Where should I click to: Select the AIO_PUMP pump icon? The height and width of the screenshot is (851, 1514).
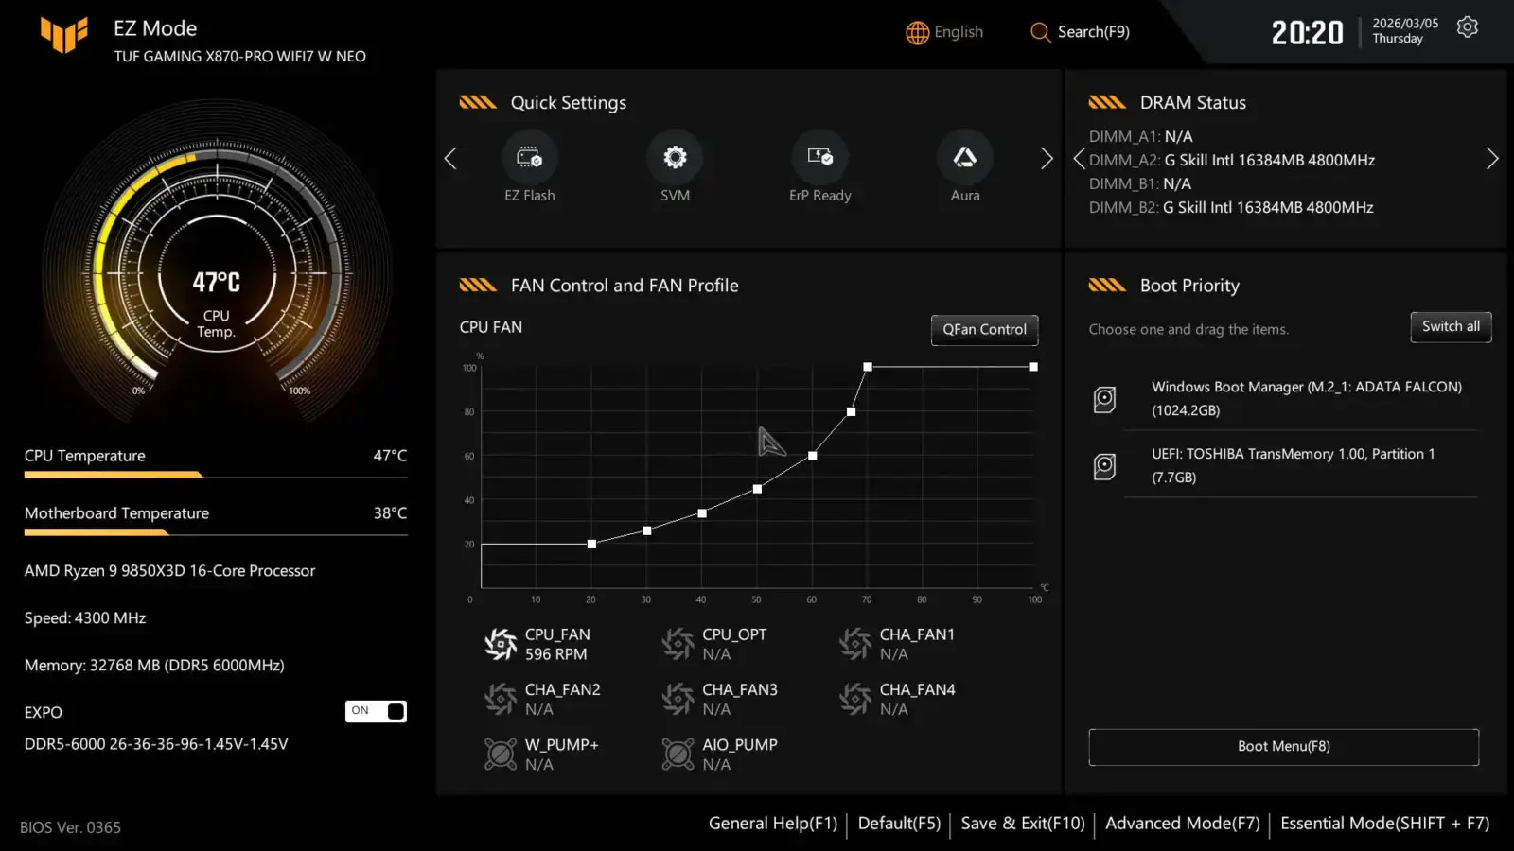click(x=678, y=754)
